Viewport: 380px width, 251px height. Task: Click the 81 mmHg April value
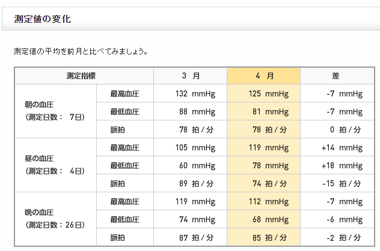coord(271,112)
